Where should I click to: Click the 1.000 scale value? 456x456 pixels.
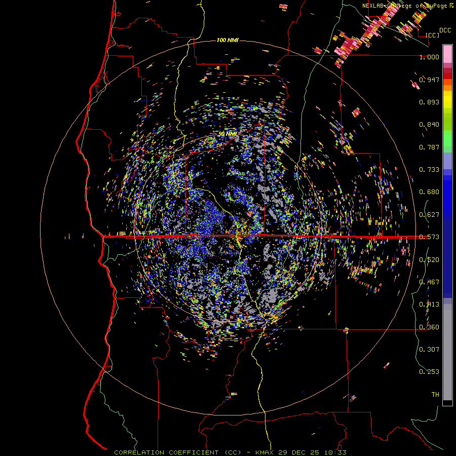pyautogui.click(x=429, y=57)
